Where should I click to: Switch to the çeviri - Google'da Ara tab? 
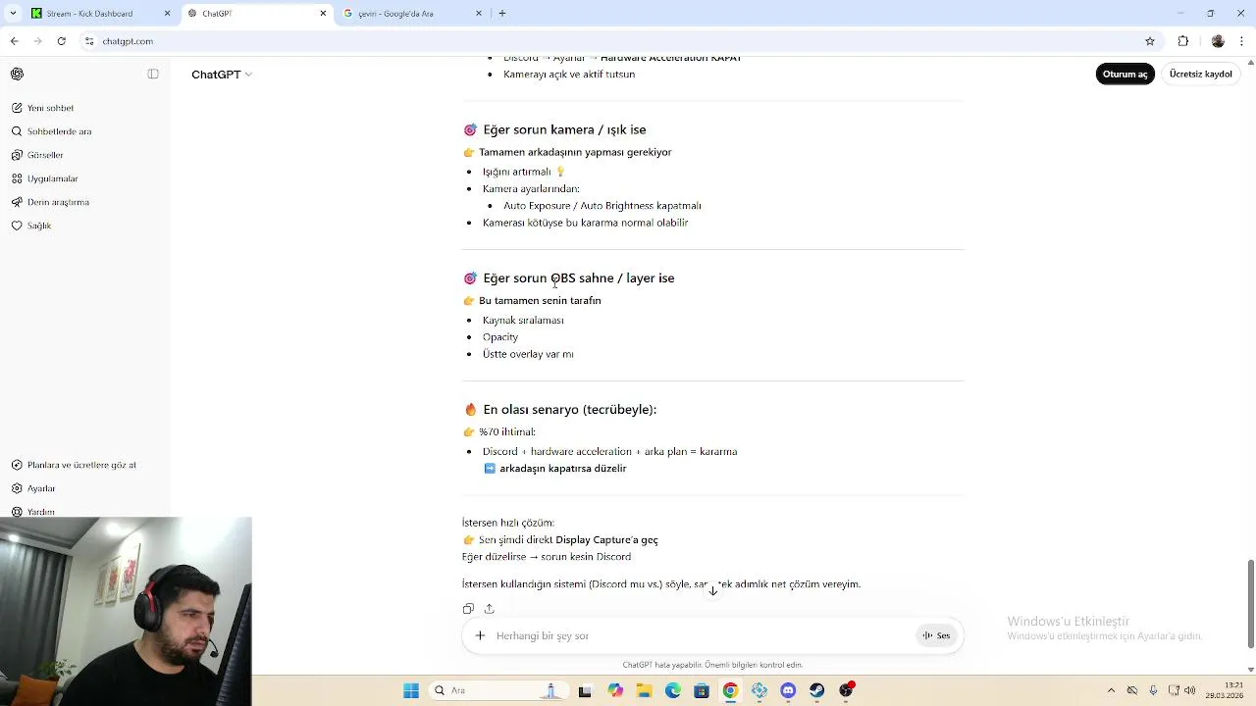(x=412, y=14)
